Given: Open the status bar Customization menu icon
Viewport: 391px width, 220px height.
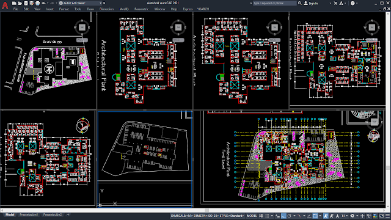Looking at the screenshot, I should pyautogui.click(x=387, y=216).
